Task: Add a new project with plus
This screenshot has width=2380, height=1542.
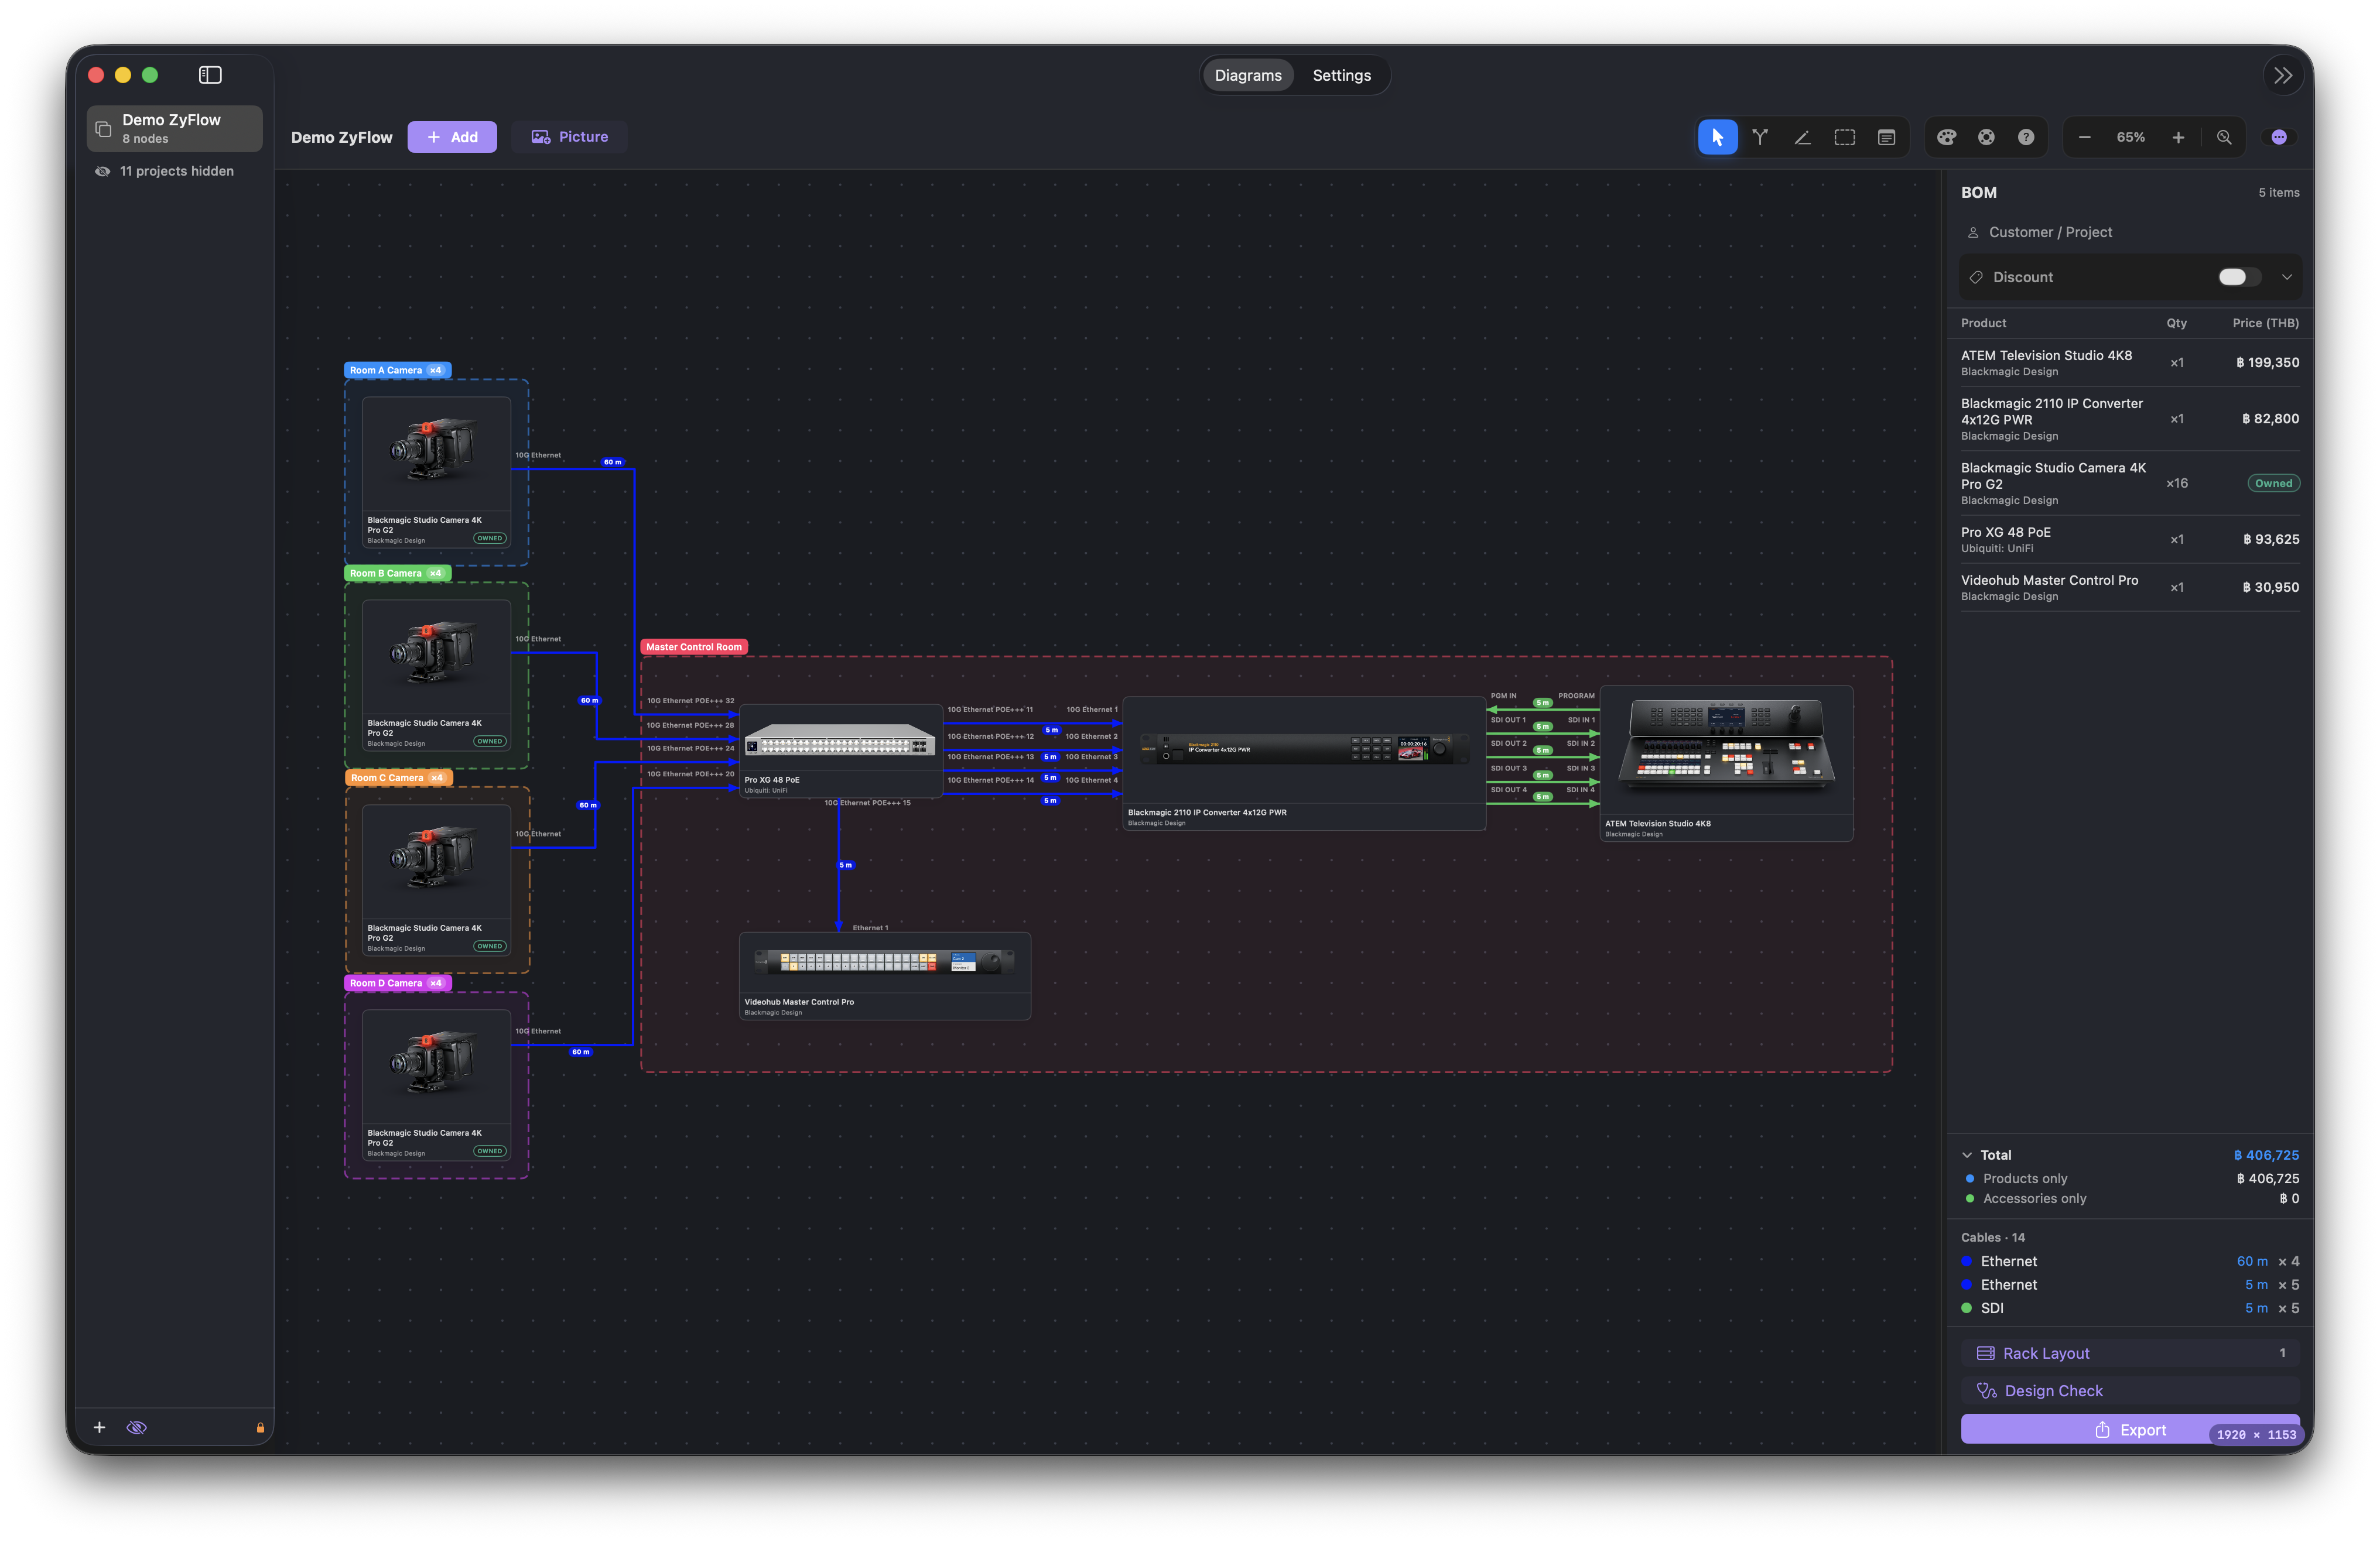Action: [99, 1427]
